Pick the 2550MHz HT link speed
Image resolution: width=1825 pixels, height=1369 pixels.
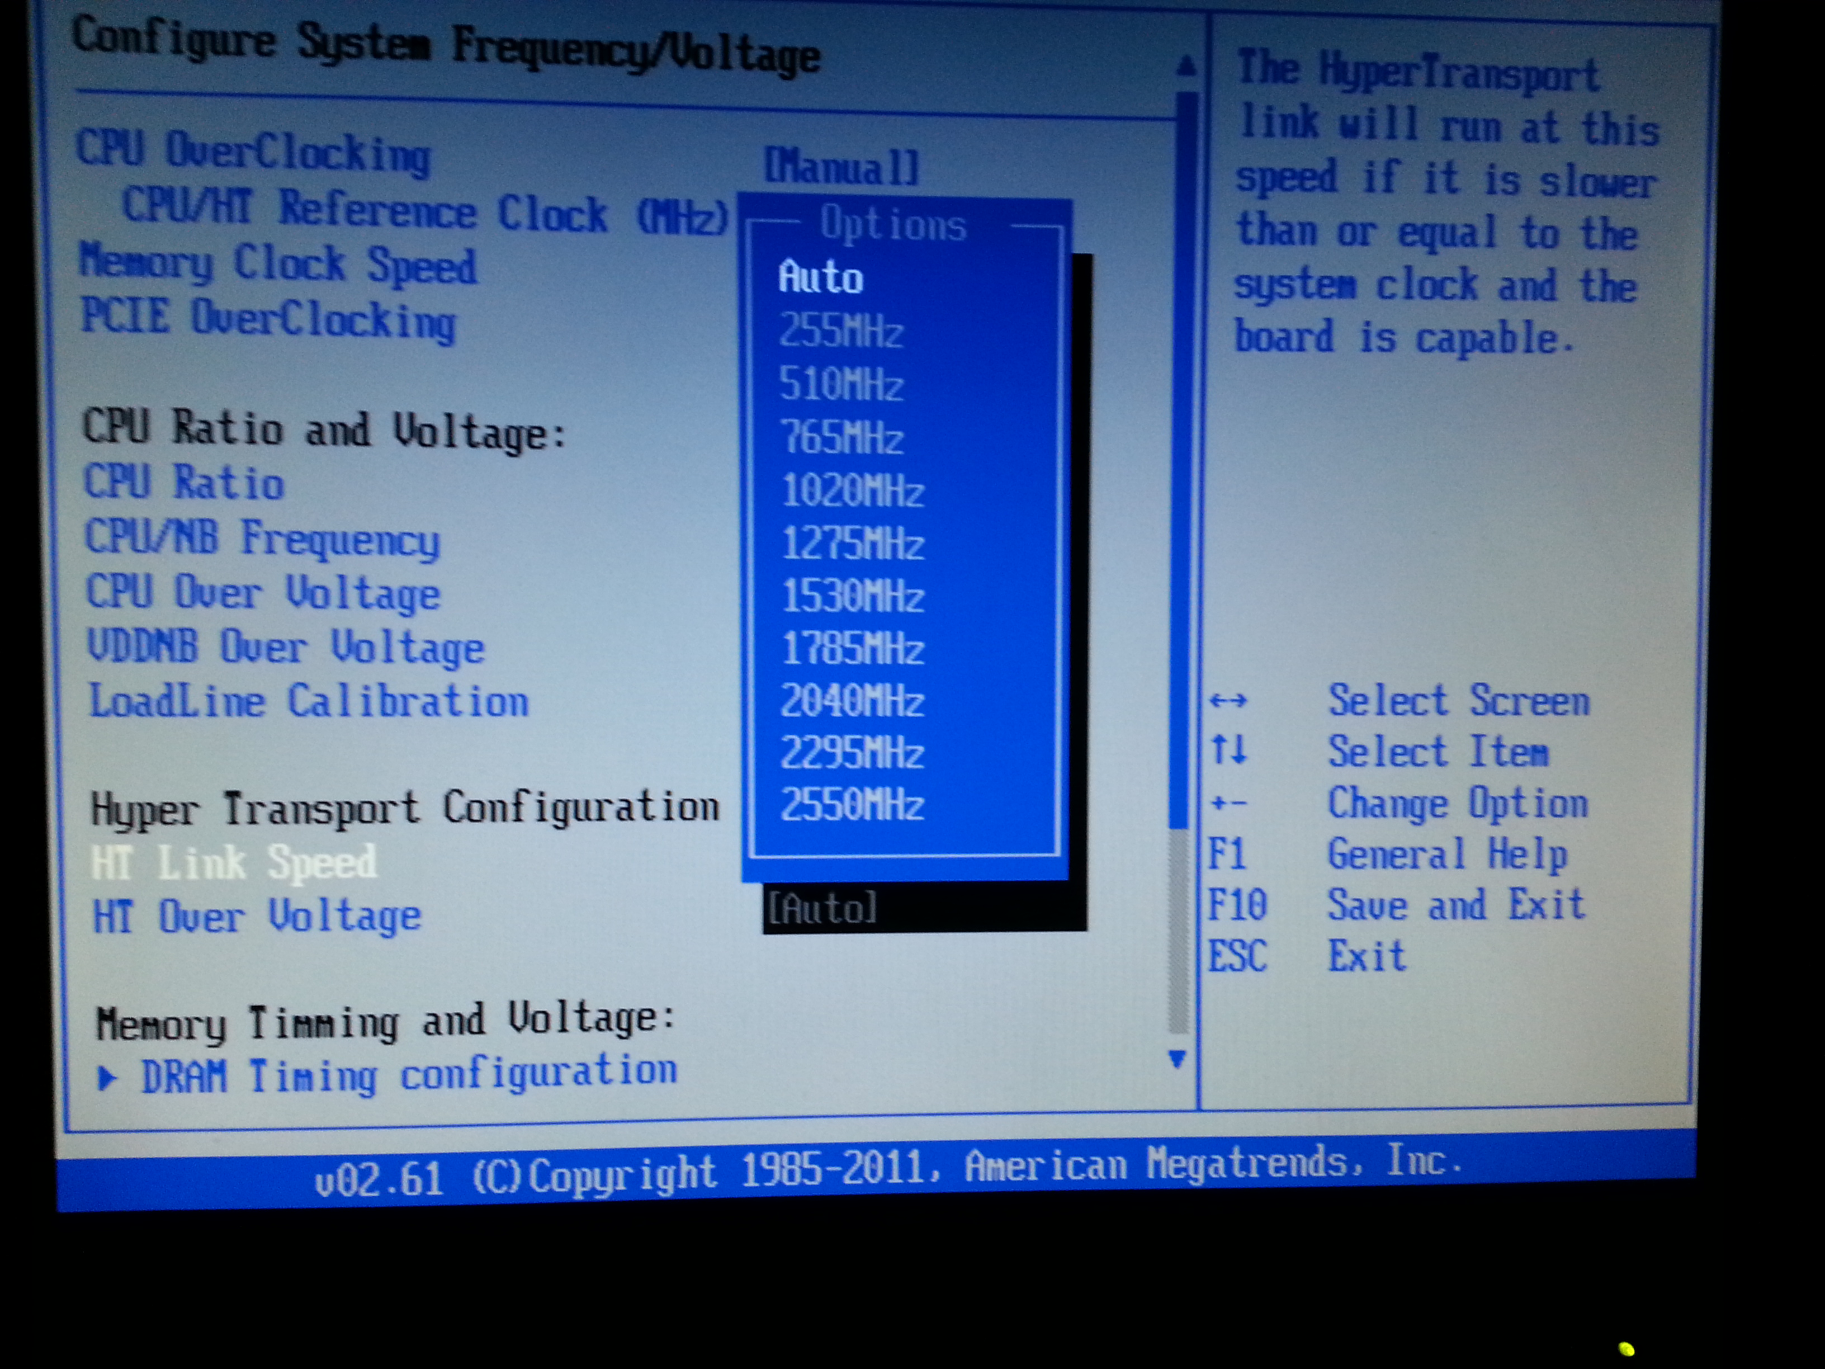click(x=852, y=805)
